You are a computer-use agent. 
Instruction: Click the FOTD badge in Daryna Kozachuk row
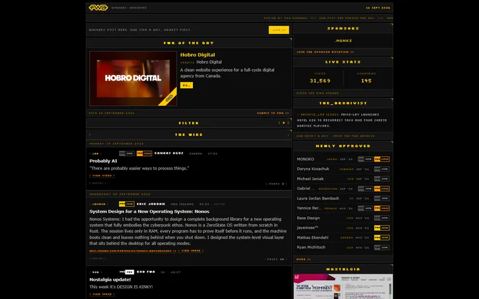[x=382, y=169]
